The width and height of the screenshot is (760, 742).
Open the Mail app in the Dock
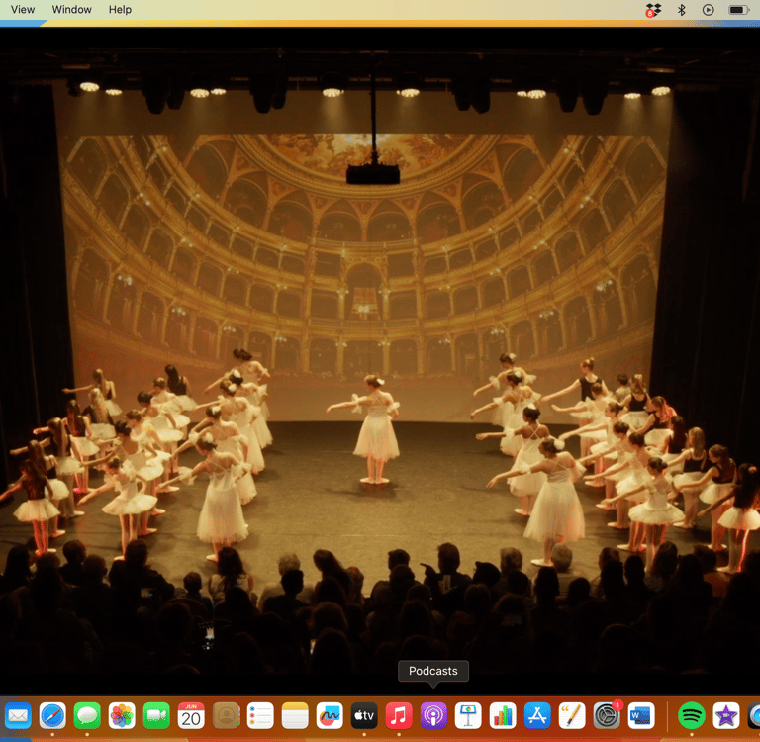pos(18,715)
